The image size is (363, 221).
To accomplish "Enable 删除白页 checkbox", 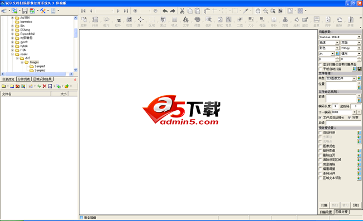I will tap(321, 155).
